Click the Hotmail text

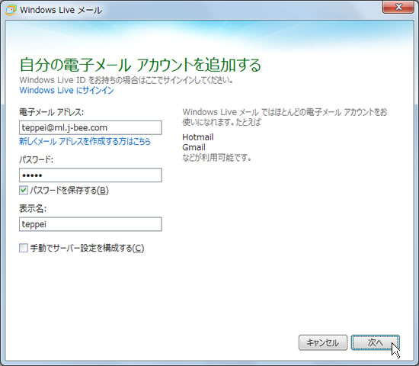coord(198,137)
